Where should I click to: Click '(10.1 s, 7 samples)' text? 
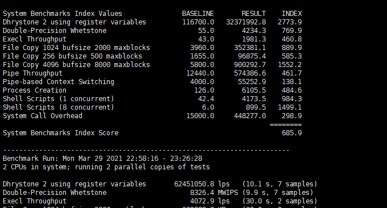(x=279, y=184)
